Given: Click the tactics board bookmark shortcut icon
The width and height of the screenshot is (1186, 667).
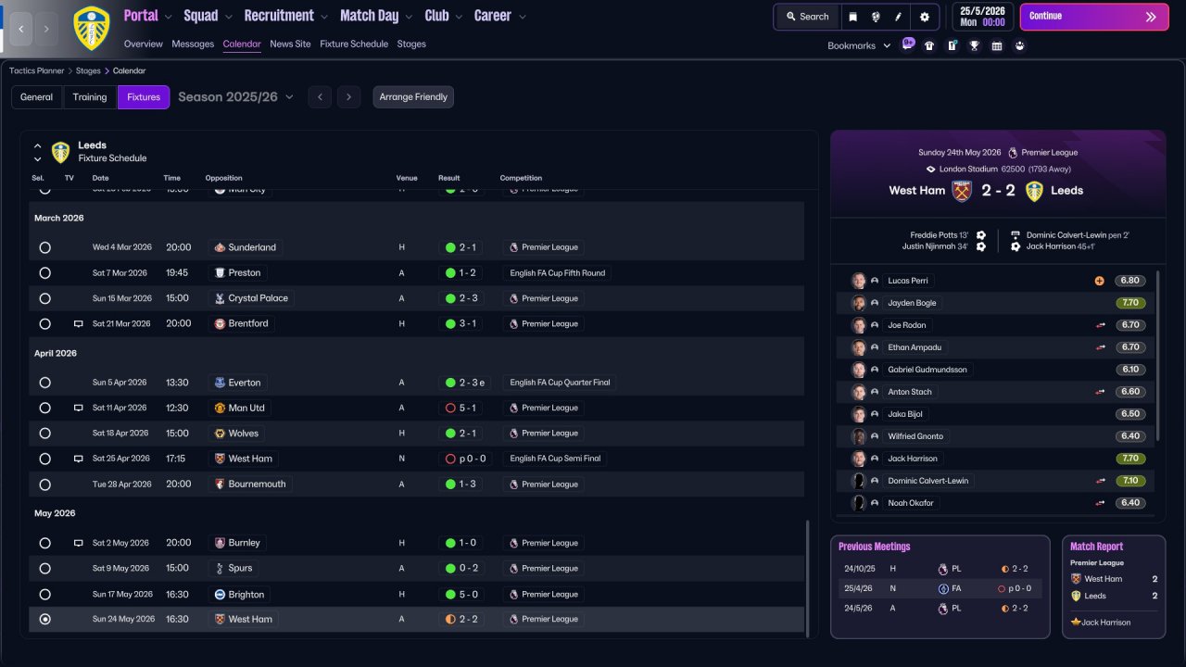Looking at the screenshot, I should point(952,45).
